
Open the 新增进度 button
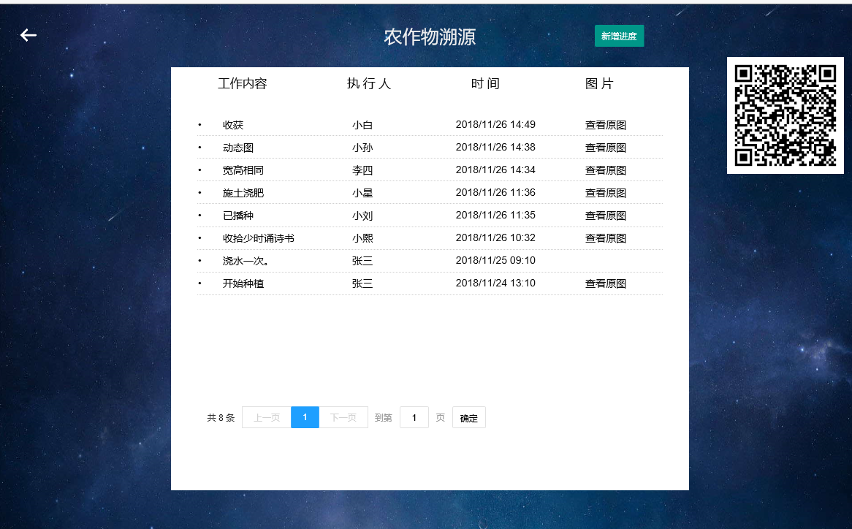[619, 35]
